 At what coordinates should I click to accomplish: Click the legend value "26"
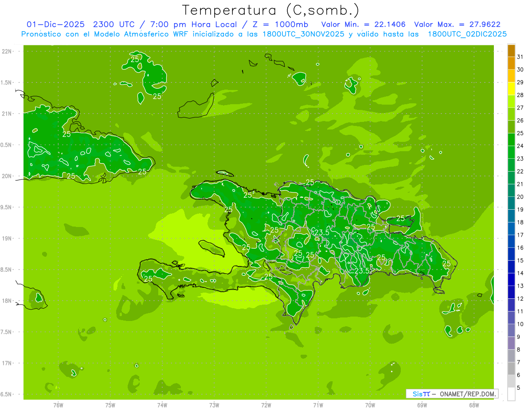[520, 120]
